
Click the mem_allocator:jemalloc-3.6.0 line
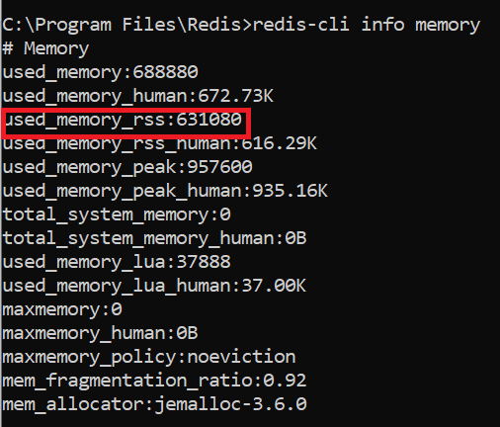pos(154,404)
